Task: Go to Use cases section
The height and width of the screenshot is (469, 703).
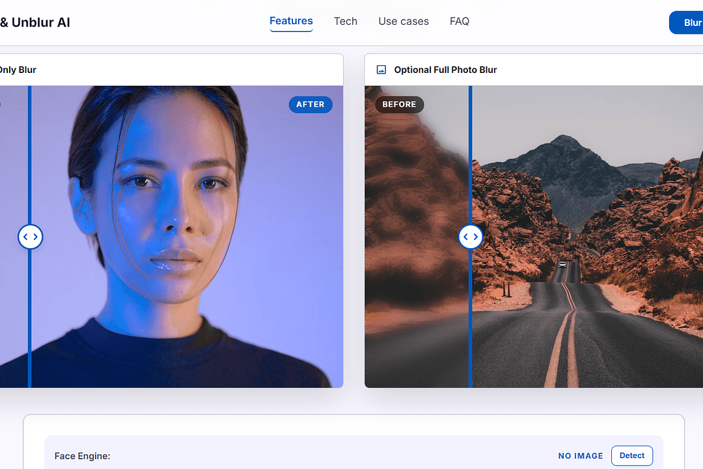Action: pyautogui.click(x=404, y=21)
